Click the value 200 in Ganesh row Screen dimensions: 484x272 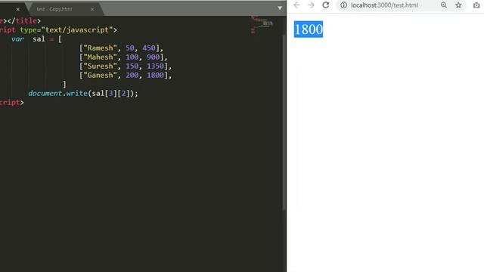point(132,75)
